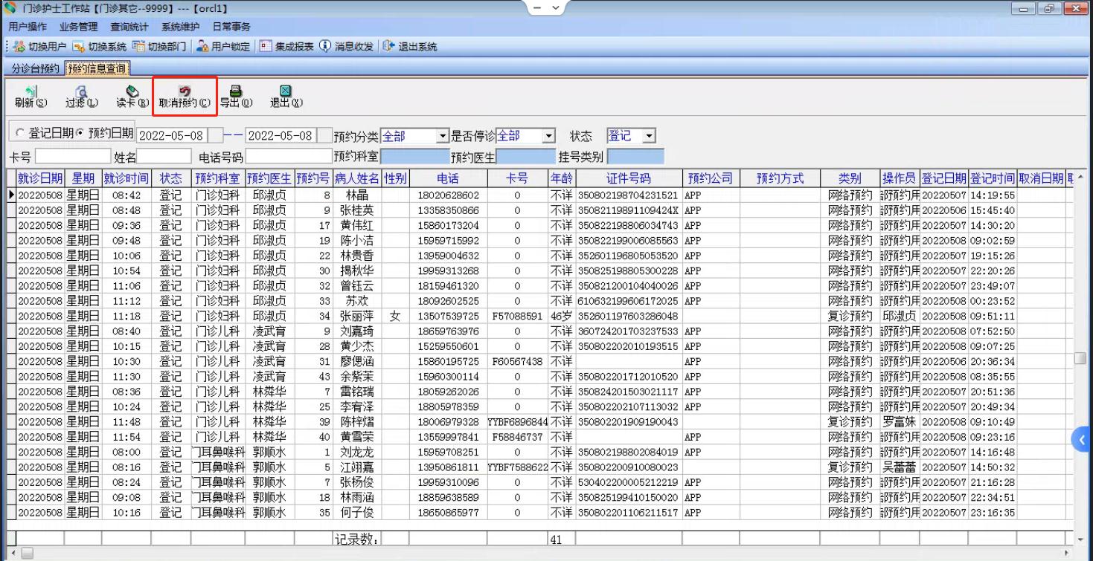
Task: Select patient 黄少杰 in the table
Action: [x=357, y=346]
